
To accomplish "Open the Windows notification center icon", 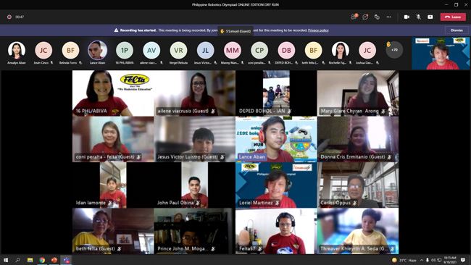I will click(463, 260).
